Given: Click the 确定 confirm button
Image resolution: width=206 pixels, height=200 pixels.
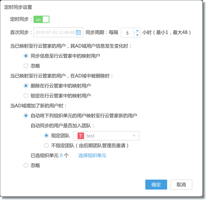Looking at the screenshot, I should click(156, 185).
